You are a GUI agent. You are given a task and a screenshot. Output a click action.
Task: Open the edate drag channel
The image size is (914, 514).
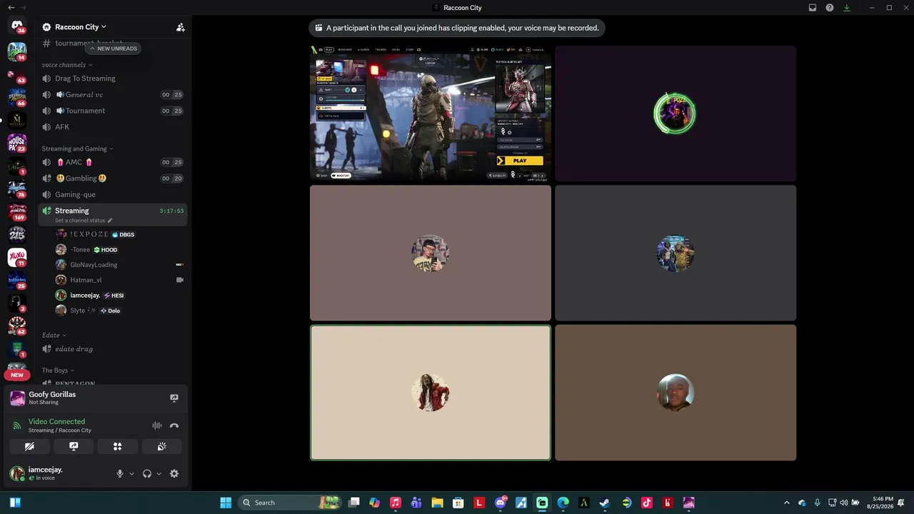(113, 349)
